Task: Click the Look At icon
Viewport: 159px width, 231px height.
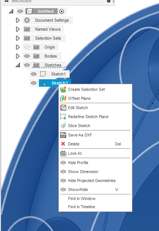Action: tap(63, 153)
